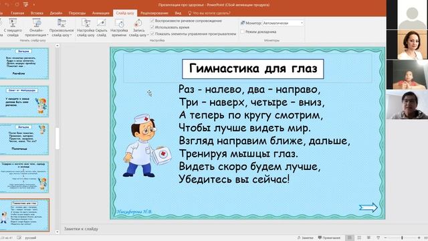Open Онлайн-презентация online presentation option
Viewport: 428px width, 241px height.
(x=36, y=27)
